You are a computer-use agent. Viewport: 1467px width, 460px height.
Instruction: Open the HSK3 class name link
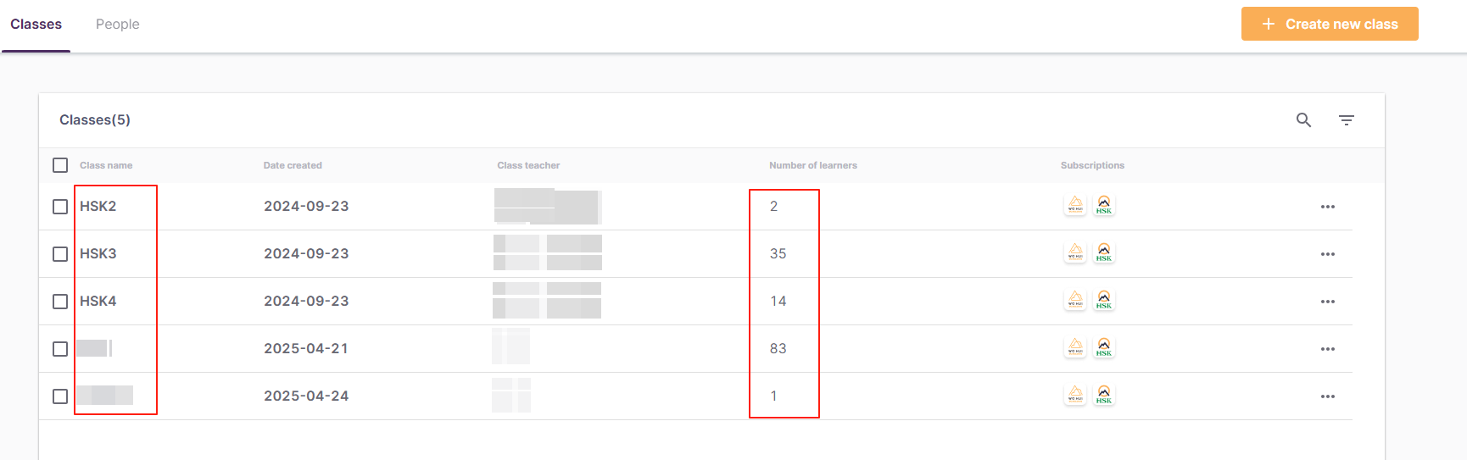point(98,254)
